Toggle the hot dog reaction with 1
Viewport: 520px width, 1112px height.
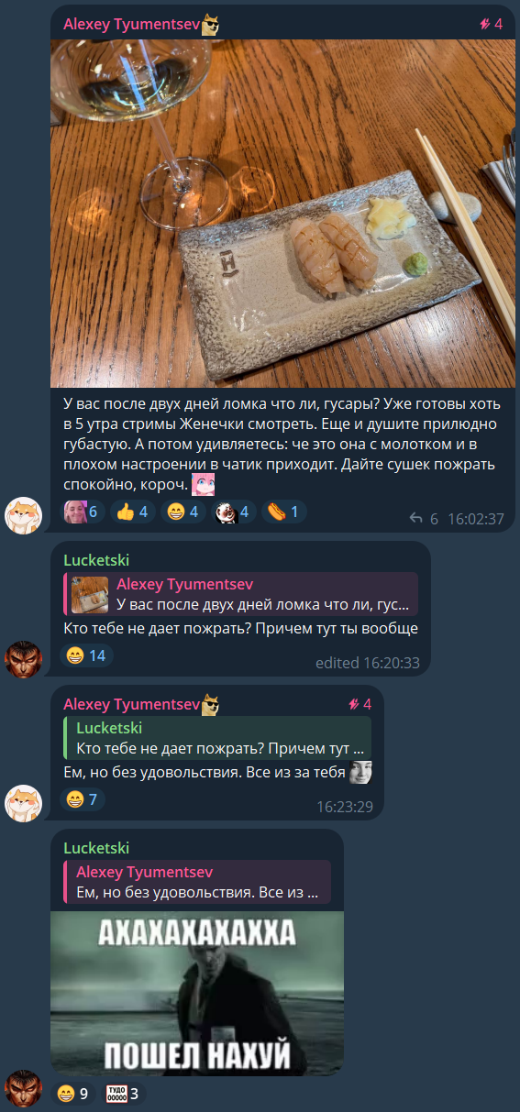click(283, 512)
